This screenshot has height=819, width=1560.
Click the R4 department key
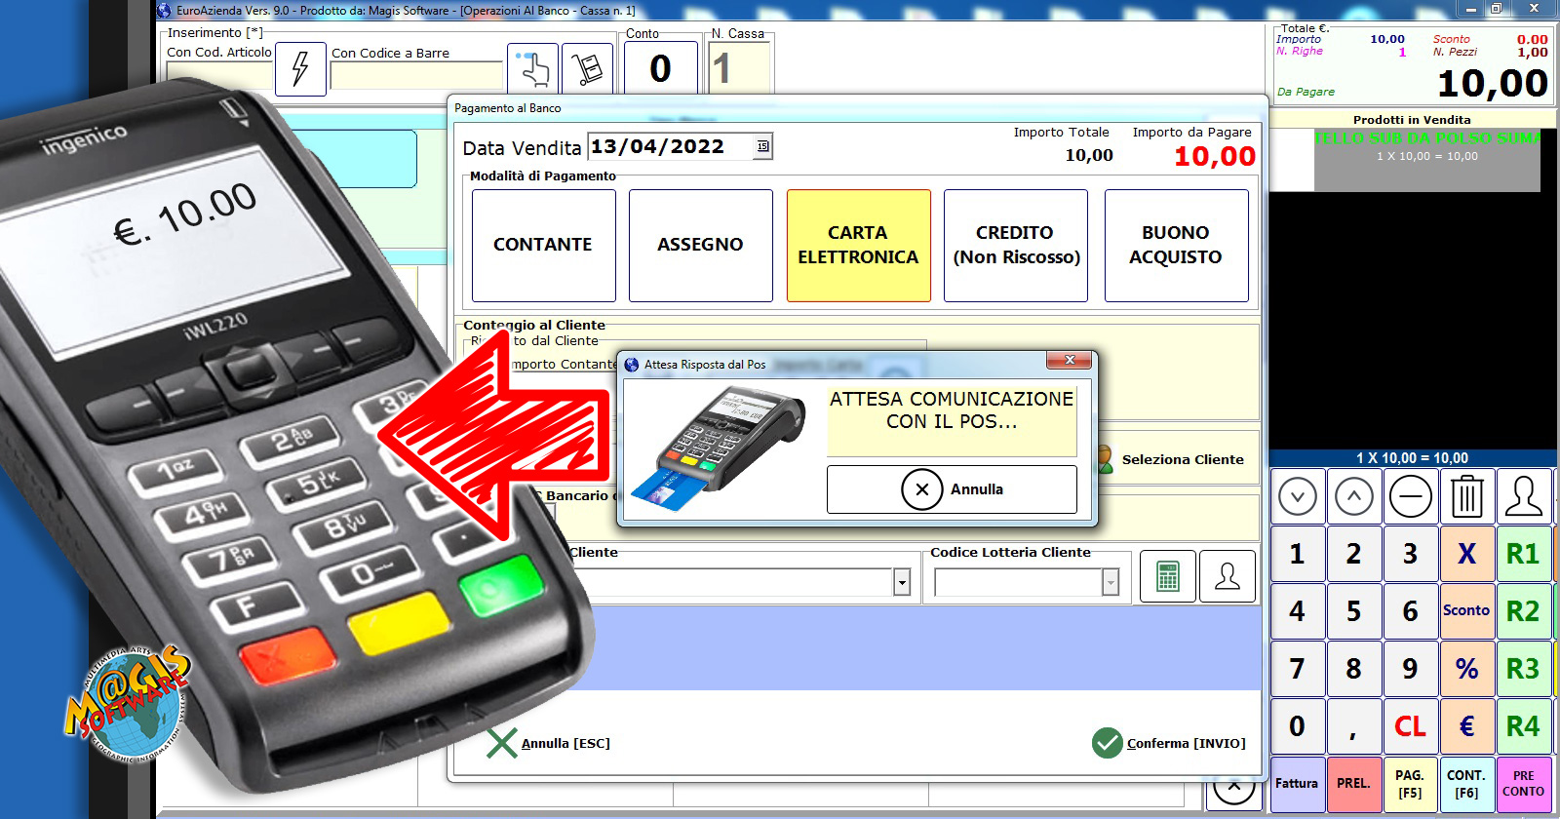click(x=1523, y=726)
